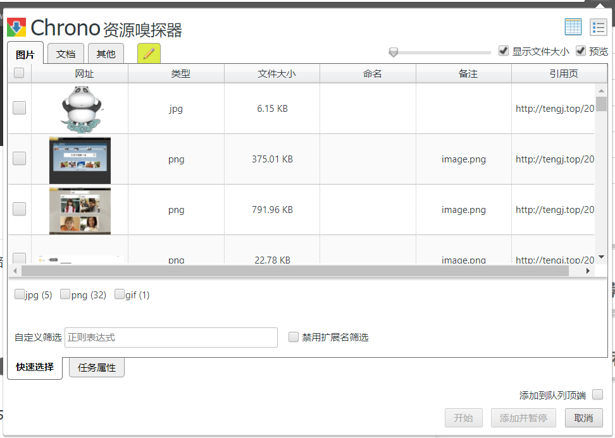The height and width of the screenshot is (438, 615).
Task: Click left arrow of horizontal scrollbar
Action: [15, 271]
